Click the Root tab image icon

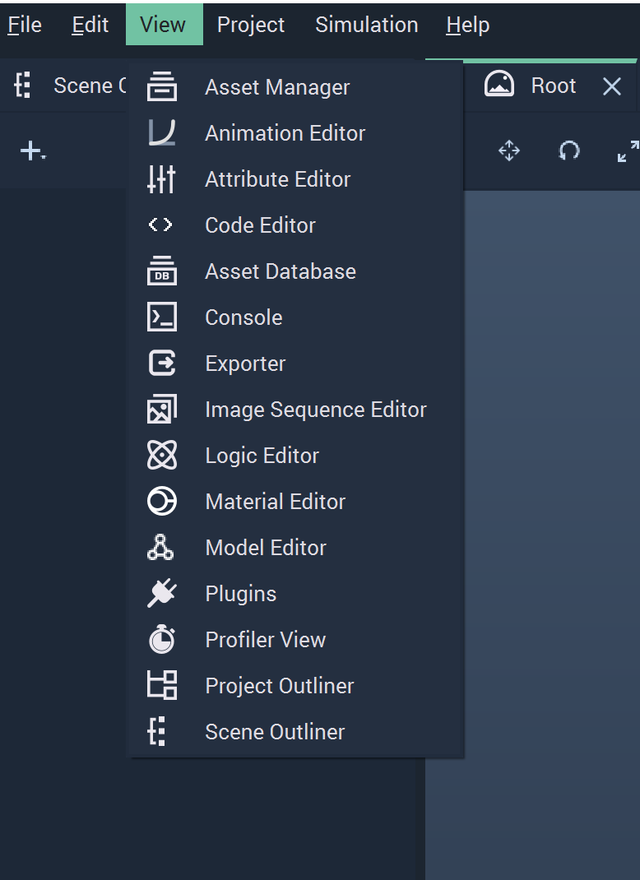(499, 86)
